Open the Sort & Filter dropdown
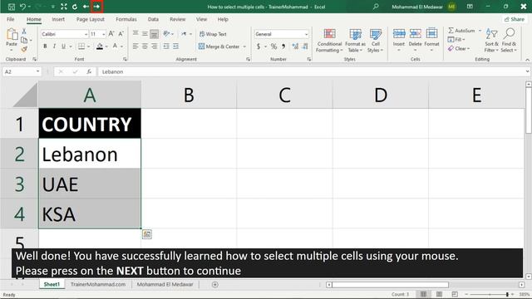This screenshot has width=532, height=299. click(491, 41)
